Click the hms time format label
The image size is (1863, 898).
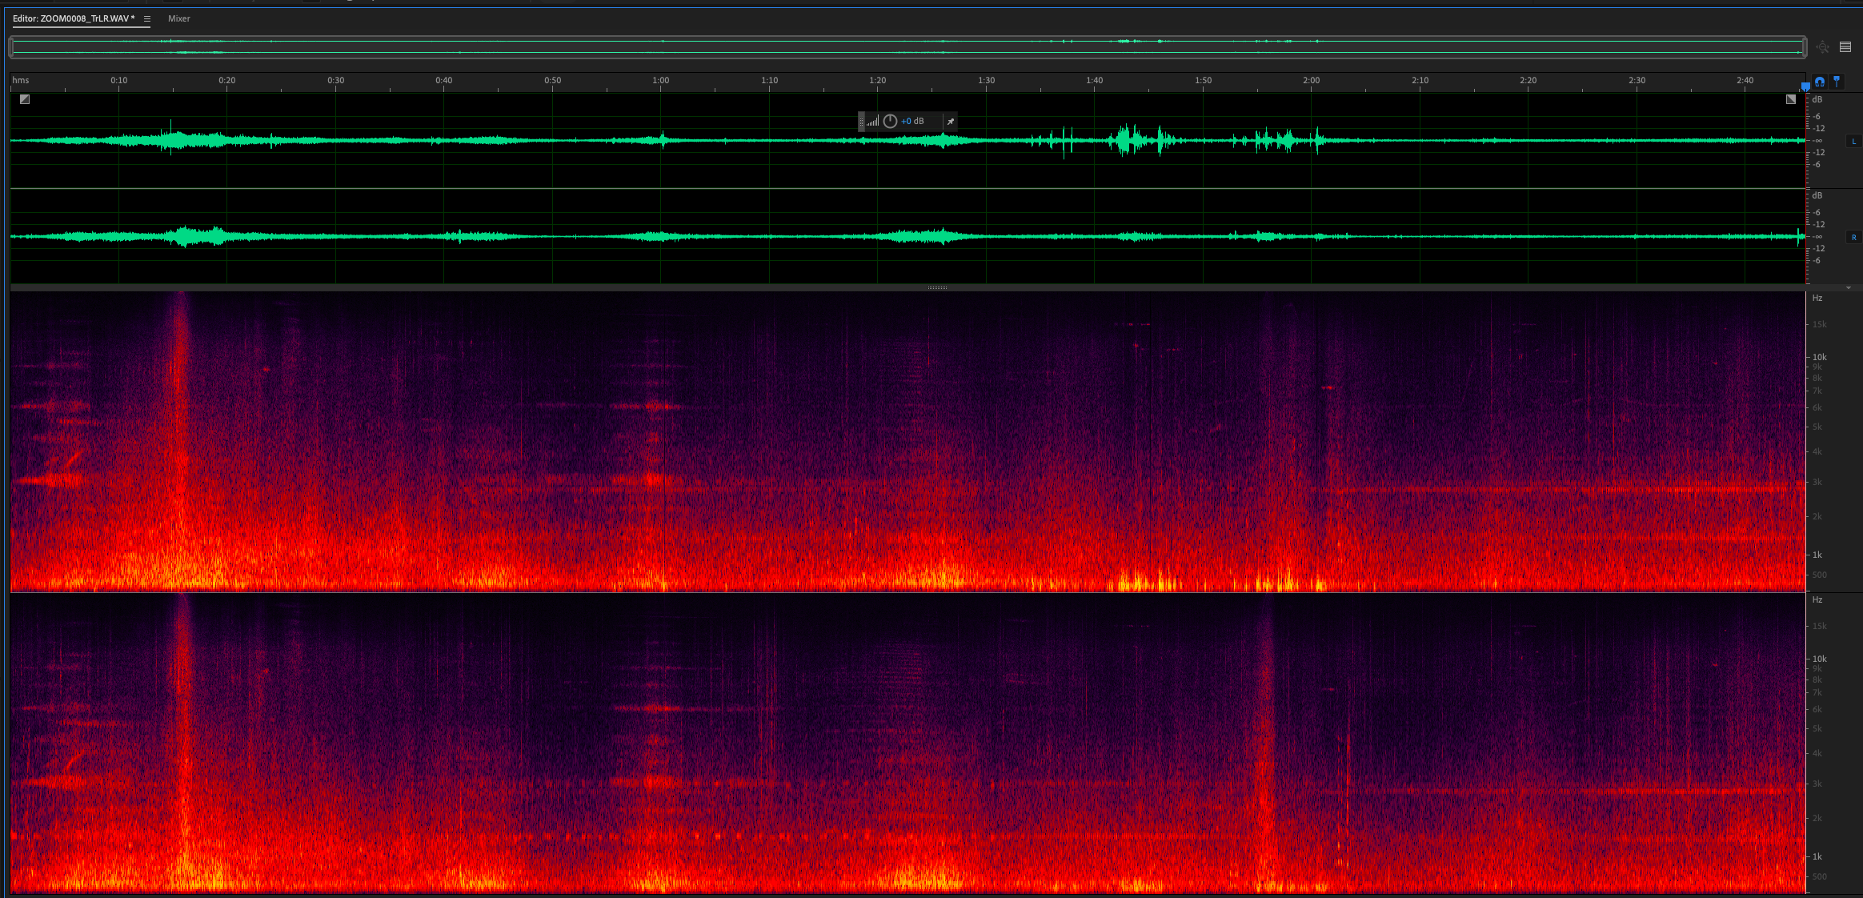click(21, 80)
